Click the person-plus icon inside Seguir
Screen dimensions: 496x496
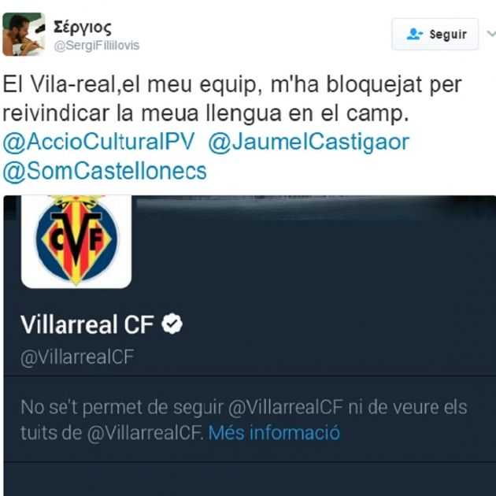pos(415,34)
